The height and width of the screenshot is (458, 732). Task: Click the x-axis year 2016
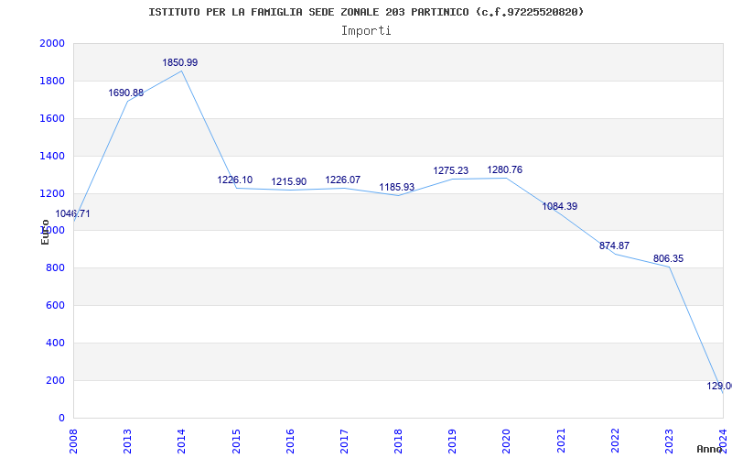[290, 441]
